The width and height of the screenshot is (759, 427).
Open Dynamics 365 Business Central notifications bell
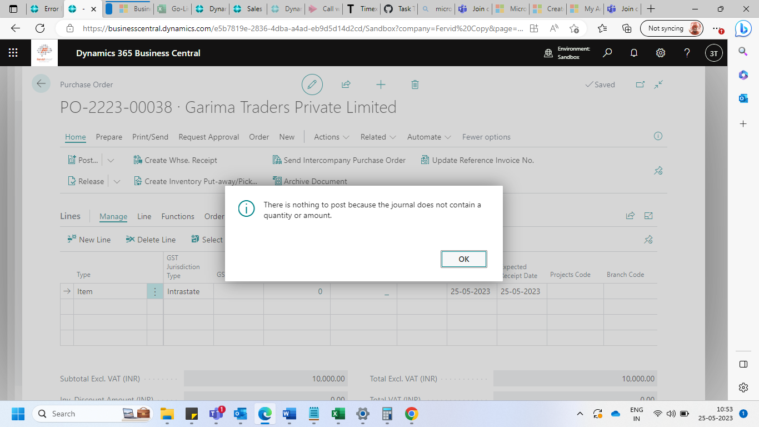(x=633, y=53)
